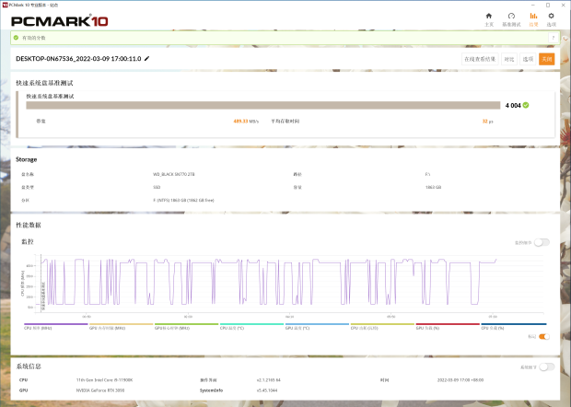571x407 pixels.
Task: Toggle GPU核心时钟 (MHz) green legend
Action: [x=186, y=324]
